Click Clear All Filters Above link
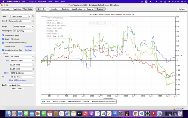This screenshot has width=188, height=118. (18, 80)
